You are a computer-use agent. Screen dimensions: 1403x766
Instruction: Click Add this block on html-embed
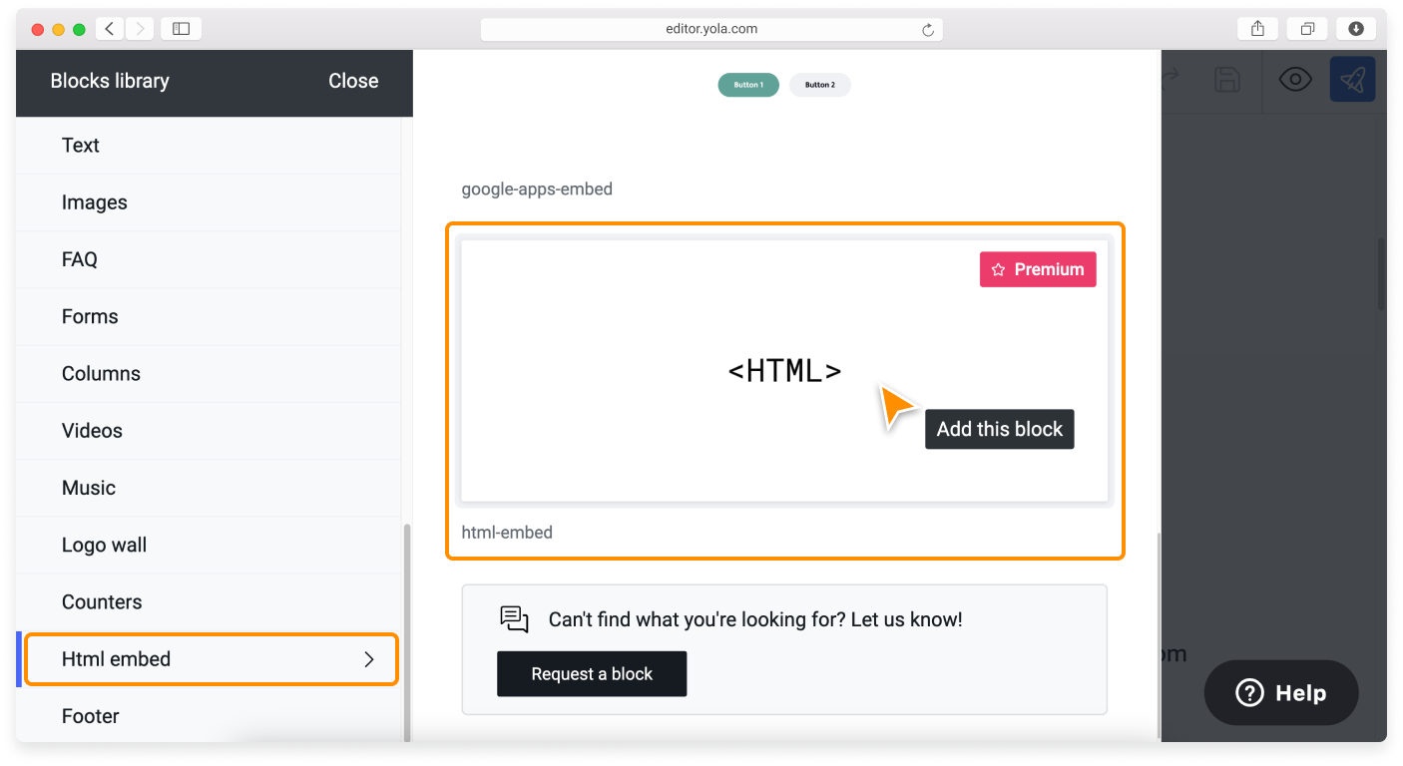click(999, 428)
